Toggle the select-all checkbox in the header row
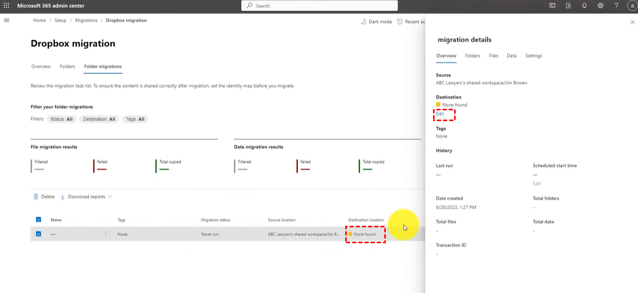This screenshot has width=638, height=293. click(39, 220)
